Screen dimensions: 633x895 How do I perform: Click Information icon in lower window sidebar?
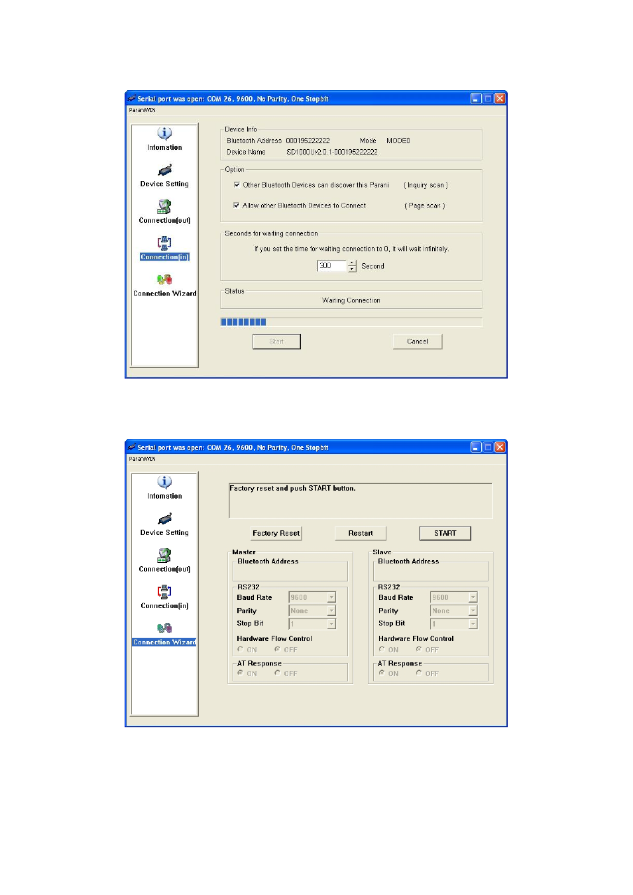coord(164,482)
